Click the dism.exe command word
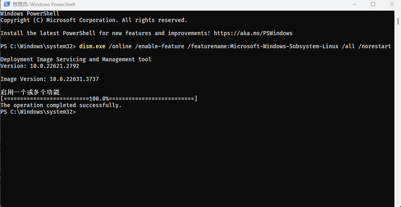Viewport: 401px width, 207px height. coord(92,46)
